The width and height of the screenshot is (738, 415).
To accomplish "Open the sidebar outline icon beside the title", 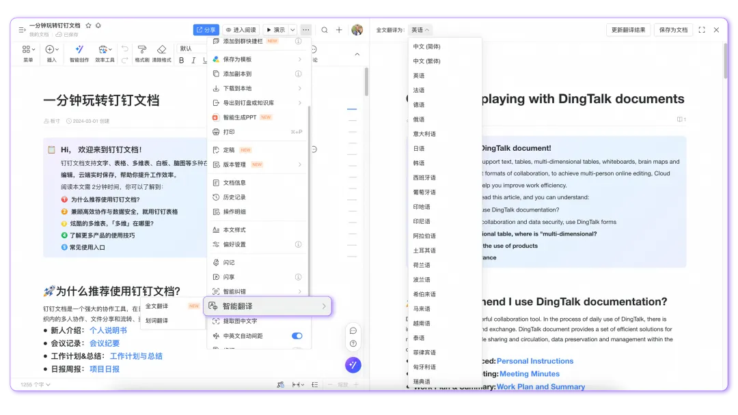I will [x=22, y=29].
